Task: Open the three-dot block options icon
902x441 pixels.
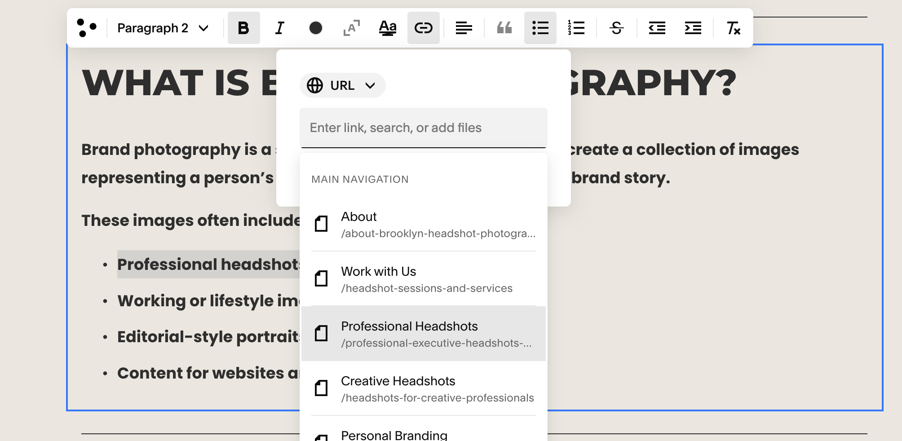Action: [x=87, y=28]
